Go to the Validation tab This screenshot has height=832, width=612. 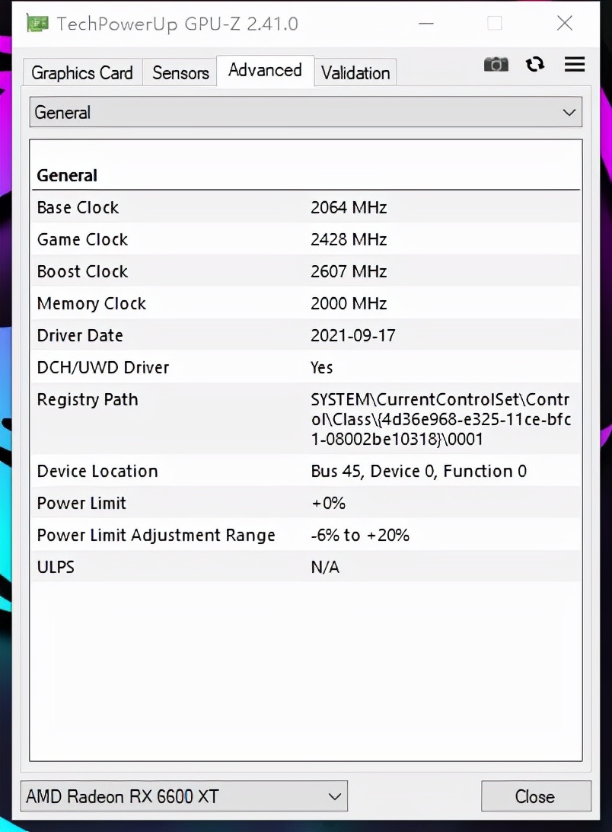tap(355, 72)
